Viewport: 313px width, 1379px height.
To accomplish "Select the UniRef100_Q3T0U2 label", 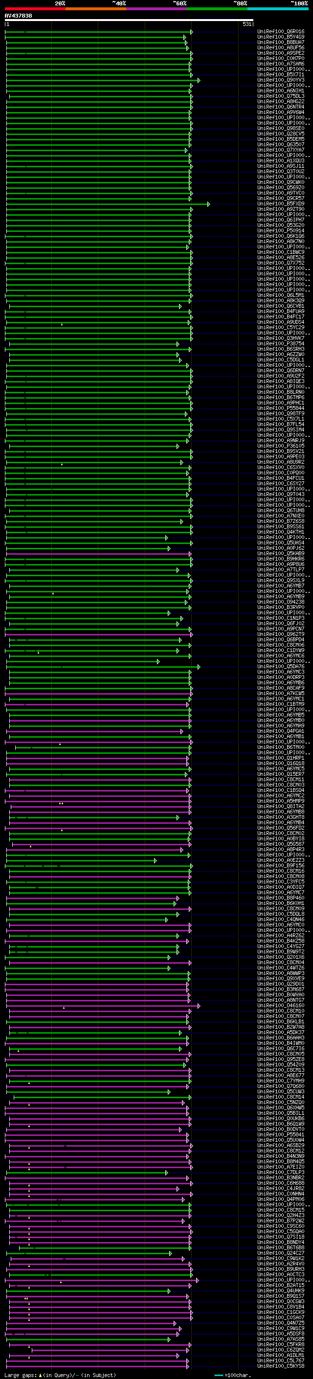I will (281, 172).
